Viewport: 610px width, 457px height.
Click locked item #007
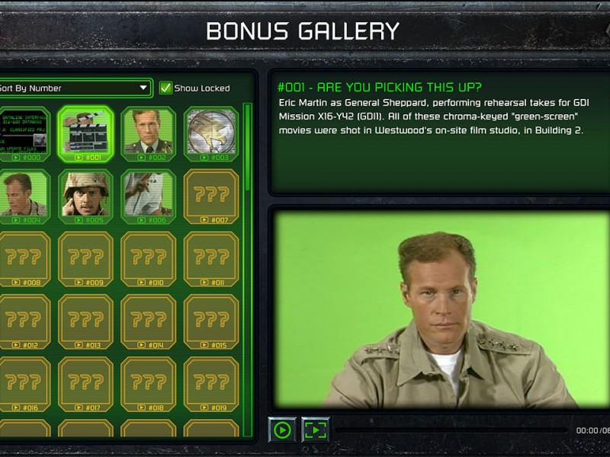click(211, 197)
